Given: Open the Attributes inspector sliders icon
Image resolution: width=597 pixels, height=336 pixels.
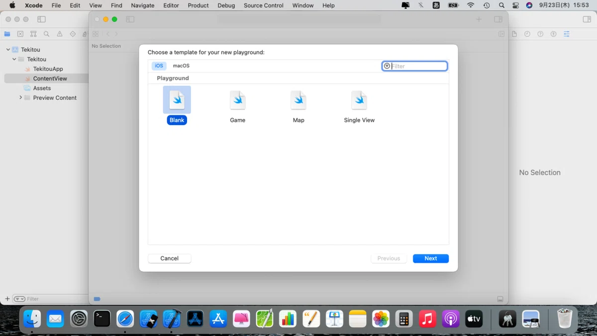Looking at the screenshot, I should 567,34.
